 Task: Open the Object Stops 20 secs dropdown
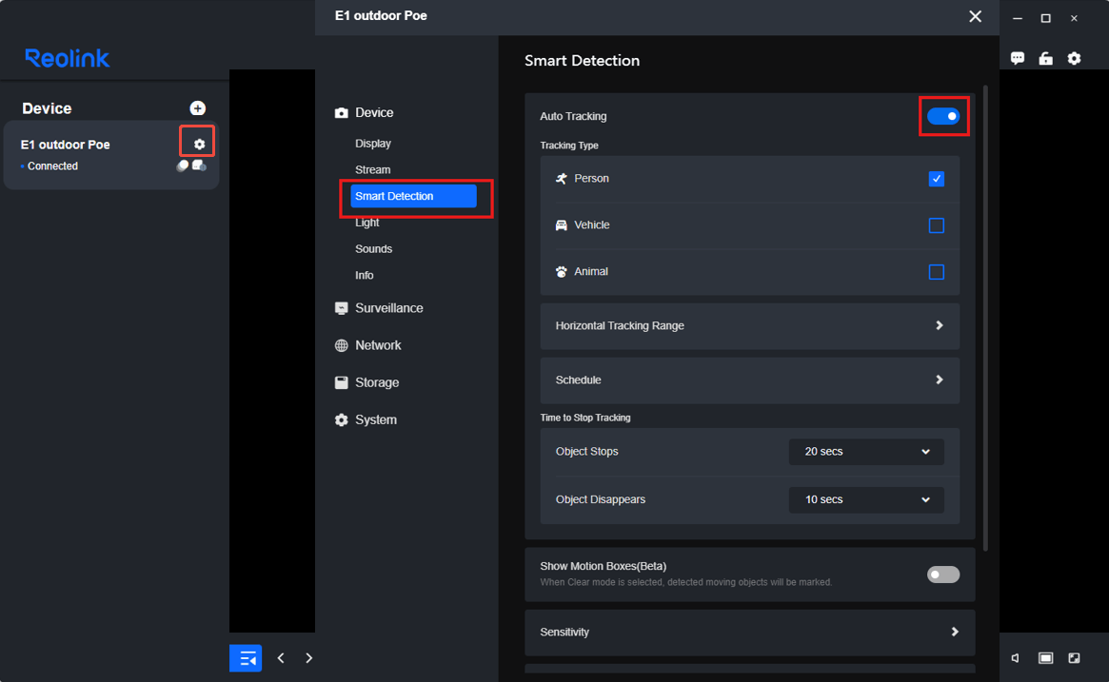[866, 452]
